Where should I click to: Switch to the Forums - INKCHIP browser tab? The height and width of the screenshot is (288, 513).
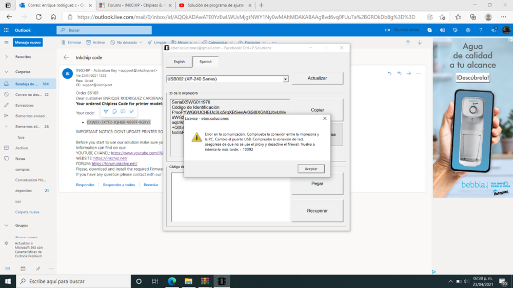[136, 5]
